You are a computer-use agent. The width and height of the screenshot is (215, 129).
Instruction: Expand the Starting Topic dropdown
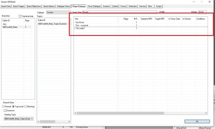point(19,119)
